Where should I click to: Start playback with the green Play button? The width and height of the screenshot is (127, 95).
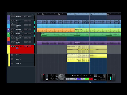pos(87,79)
